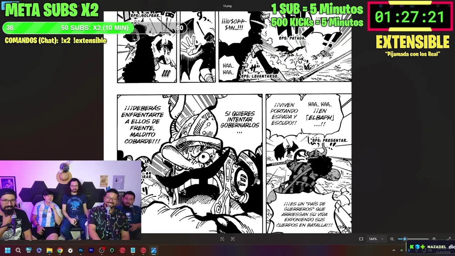Click the streamers webcam overlay

pos(70,200)
